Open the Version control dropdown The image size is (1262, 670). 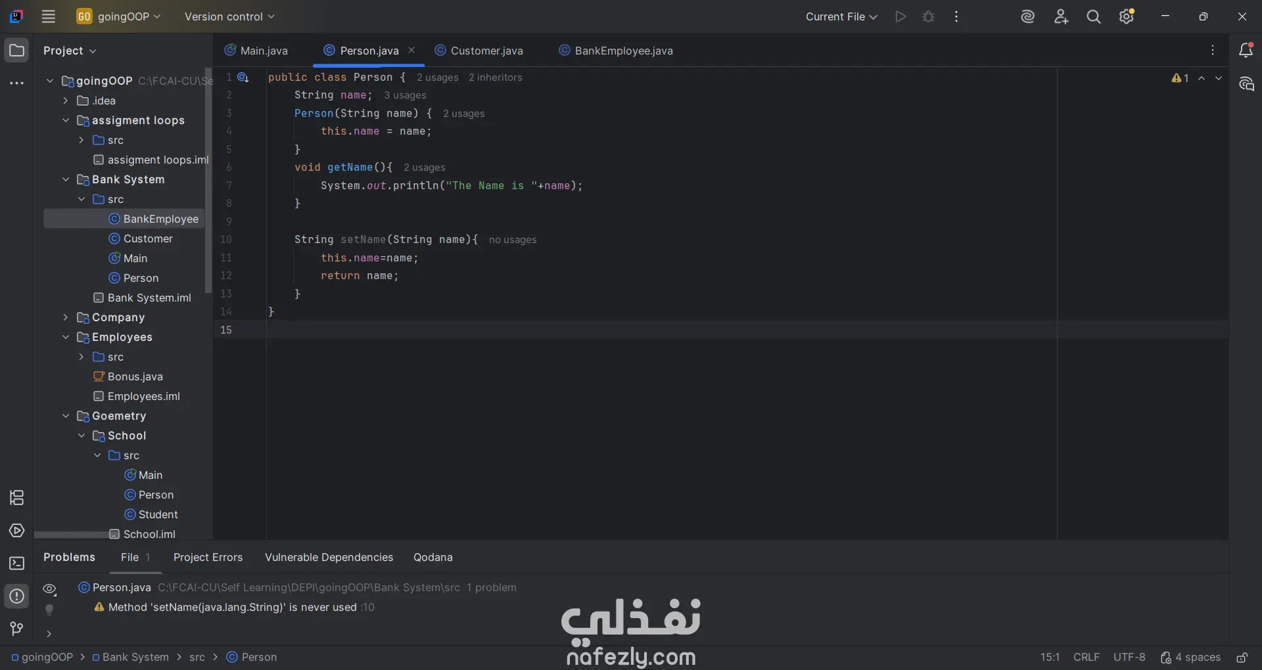229,16
